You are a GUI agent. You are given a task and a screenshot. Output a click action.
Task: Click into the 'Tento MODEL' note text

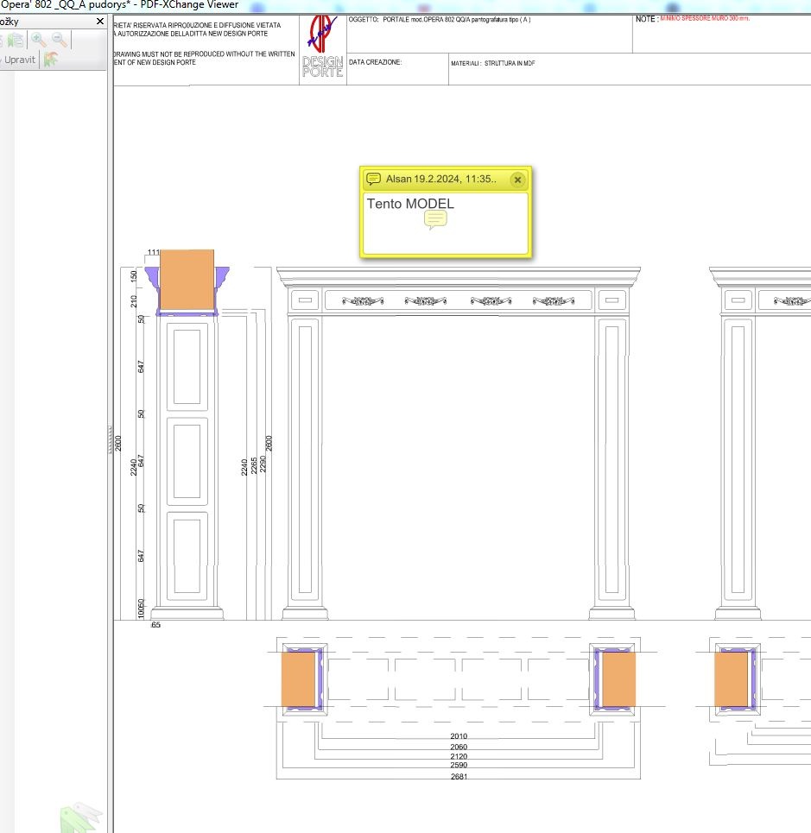pos(410,205)
